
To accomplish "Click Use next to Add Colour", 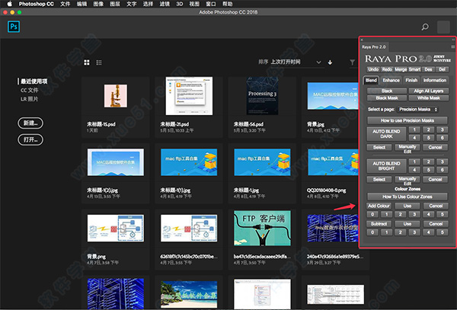I will [407, 206].
